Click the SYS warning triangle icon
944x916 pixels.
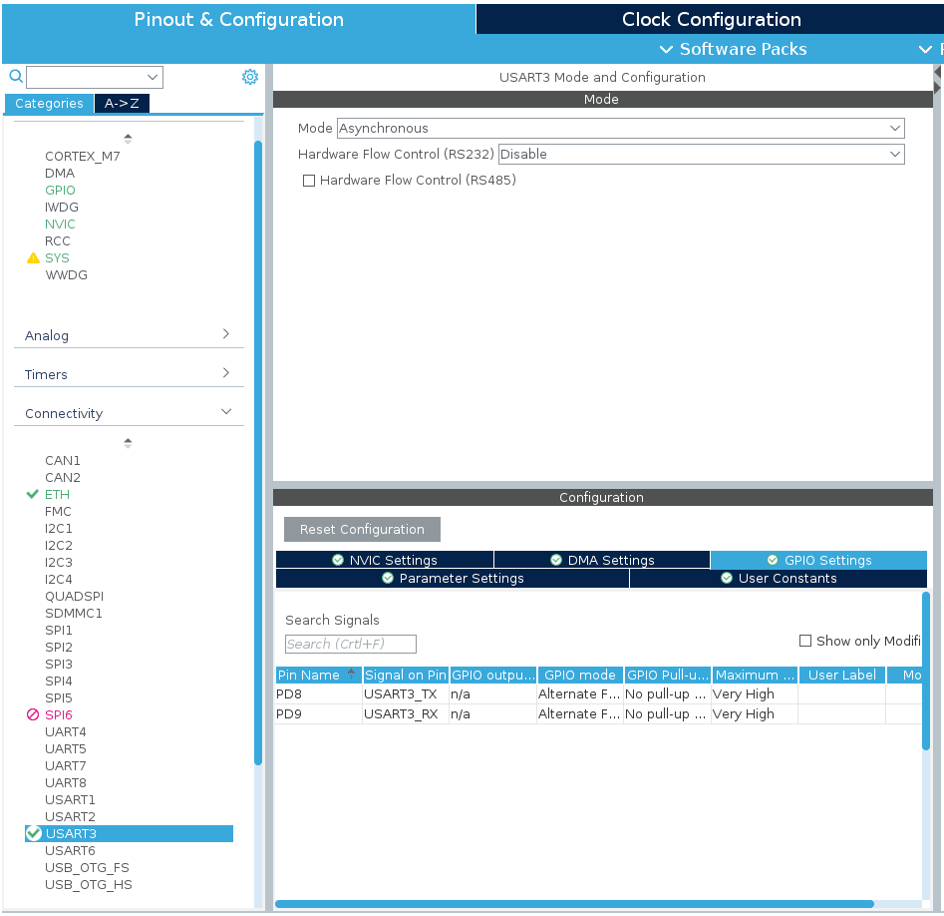33,258
